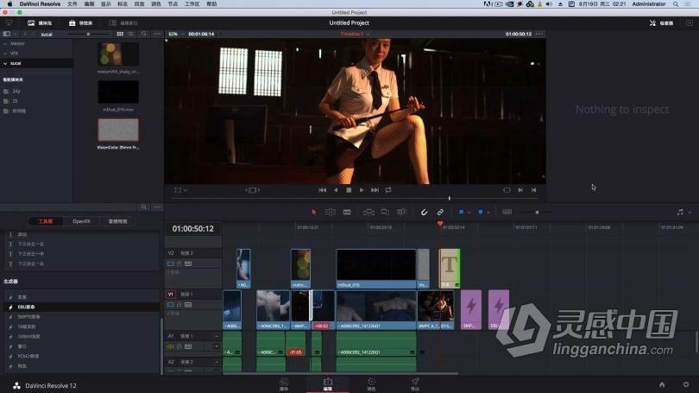699x393 pixels.
Task: Stop playback in the viewer
Action: pyautogui.click(x=349, y=190)
